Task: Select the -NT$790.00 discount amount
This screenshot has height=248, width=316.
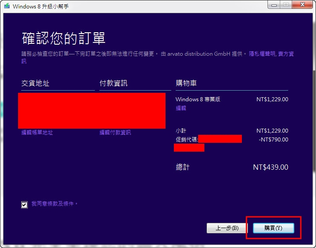Action: pos(274,139)
